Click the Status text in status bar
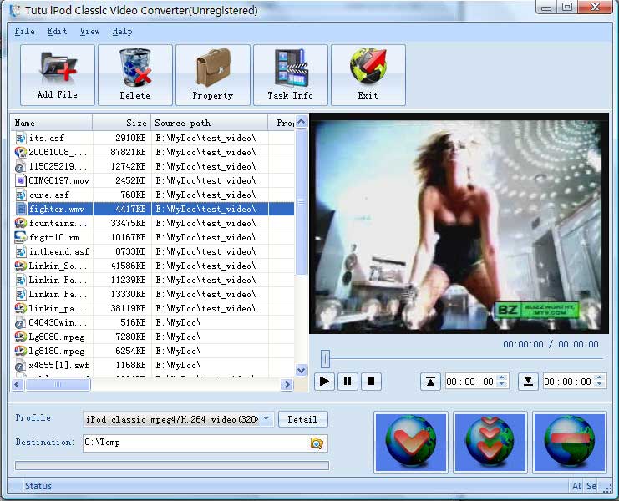Viewport: 619px width, 501px height. pos(38,486)
